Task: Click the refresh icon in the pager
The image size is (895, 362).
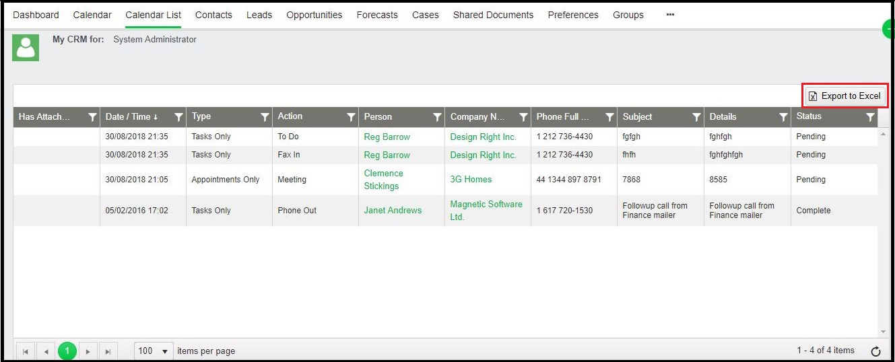Action: [875, 351]
